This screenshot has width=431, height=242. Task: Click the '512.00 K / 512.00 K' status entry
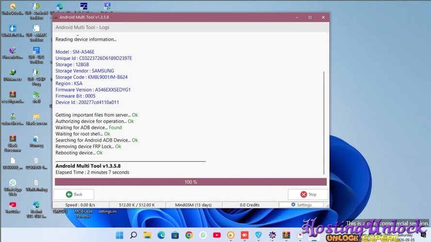click(137, 205)
